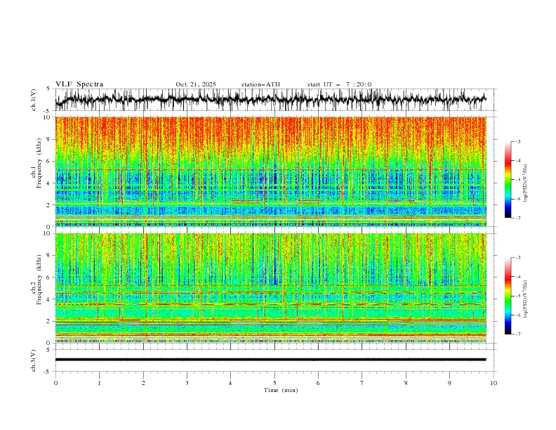Click time axis tick label "4"
The height and width of the screenshot is (430, 556).
click(231, 383)
